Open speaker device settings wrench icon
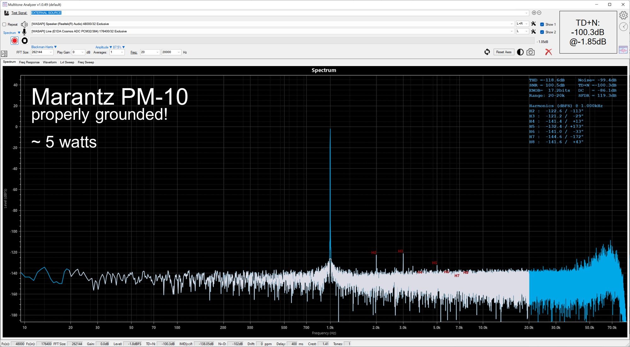The height and width of the screenshot is (347, 630). (533, 24)
